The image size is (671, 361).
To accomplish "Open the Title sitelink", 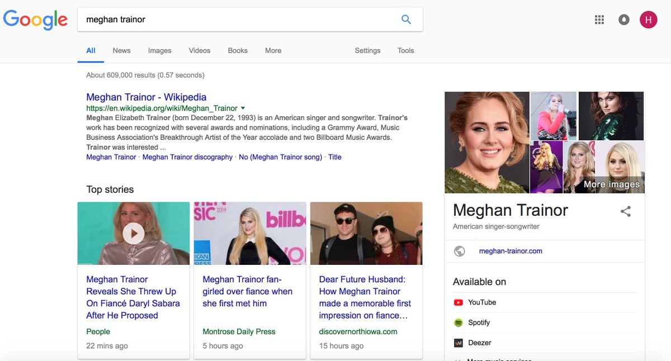I will (335, 157).
